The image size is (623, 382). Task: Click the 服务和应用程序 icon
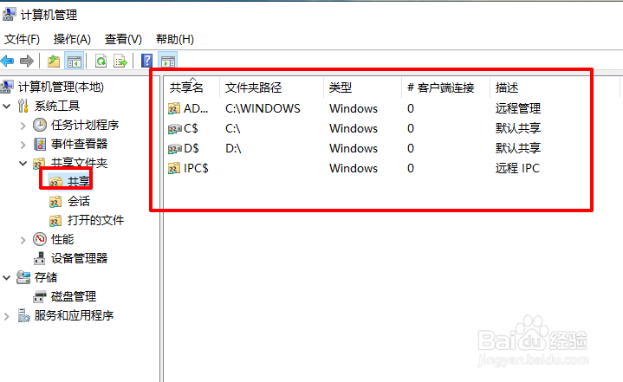tap(23, 315)
